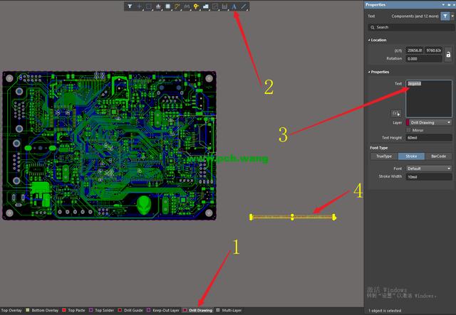Select the Drill Drawing layer tab
456x315 pixels.
[200, 310]
